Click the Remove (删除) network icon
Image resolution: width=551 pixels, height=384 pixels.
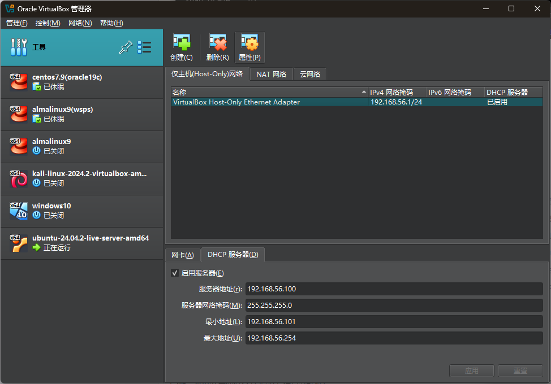click(x=217, y=43)
